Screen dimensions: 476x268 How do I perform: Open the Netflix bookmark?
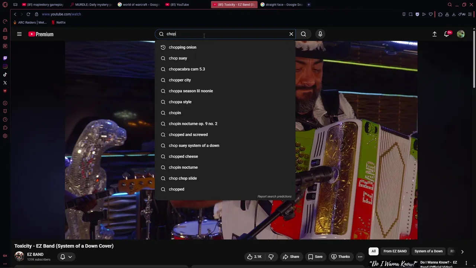(x=58, y=22)
